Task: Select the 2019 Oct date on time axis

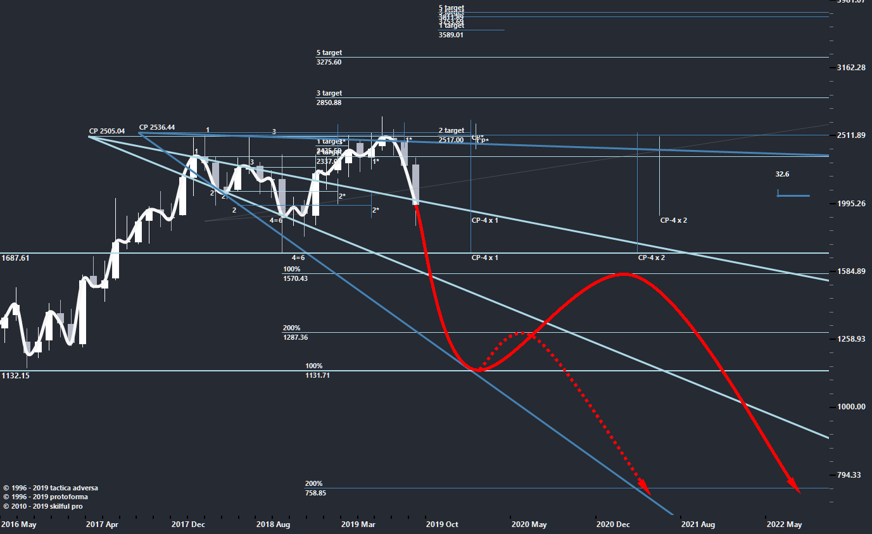Action: 442,525
